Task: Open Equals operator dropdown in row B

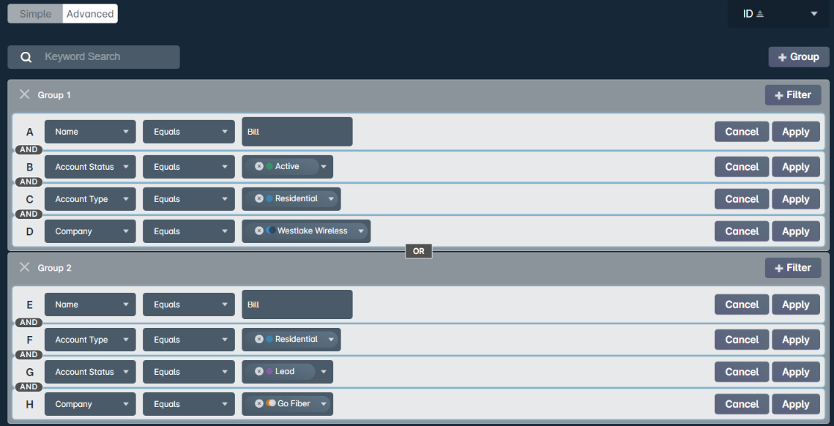Action: click(x=189, y=167)
